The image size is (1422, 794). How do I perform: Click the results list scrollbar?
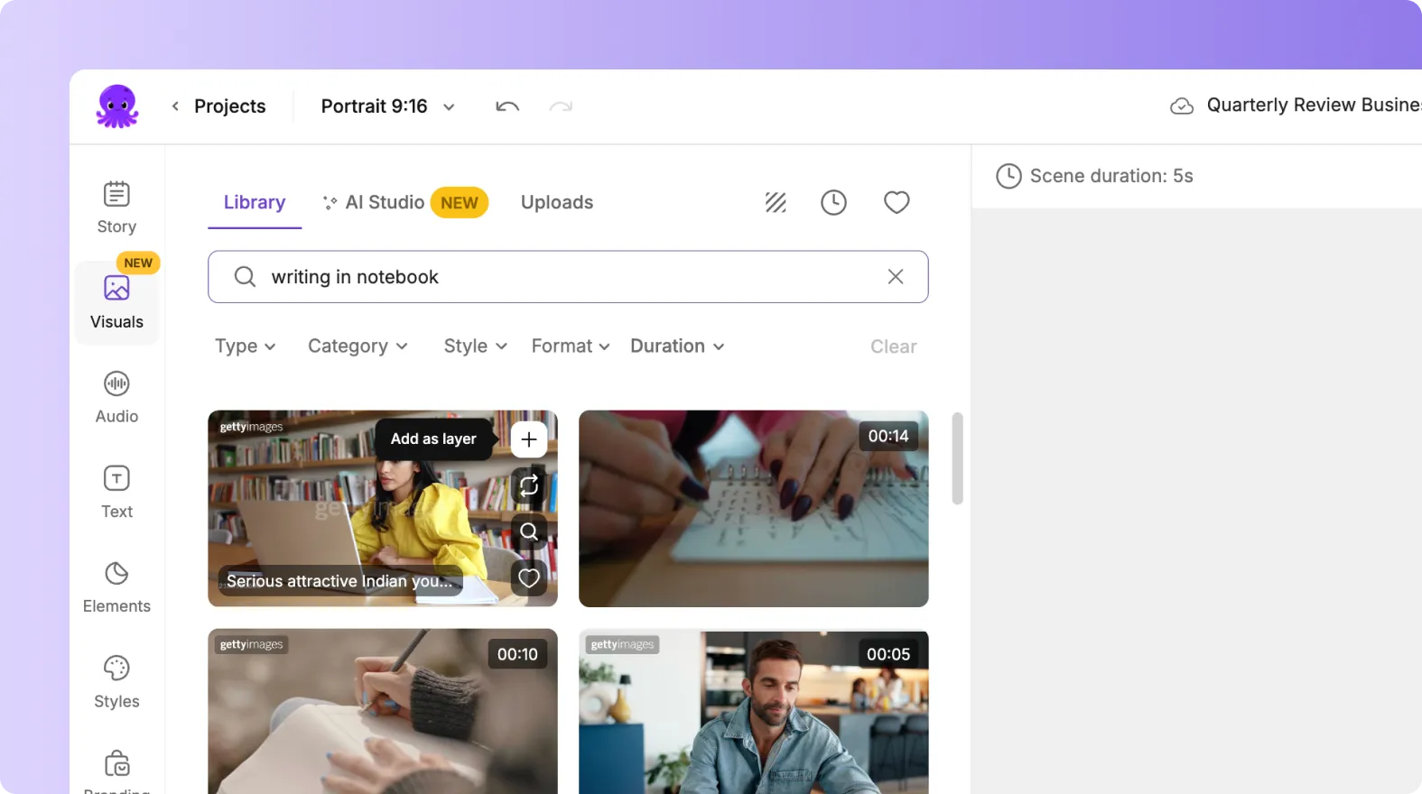pos(957,458)
